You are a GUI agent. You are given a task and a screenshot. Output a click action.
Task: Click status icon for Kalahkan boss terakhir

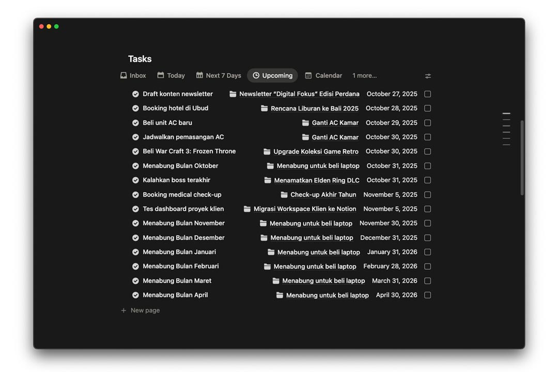pyautogui.click(x=135, y=180)
